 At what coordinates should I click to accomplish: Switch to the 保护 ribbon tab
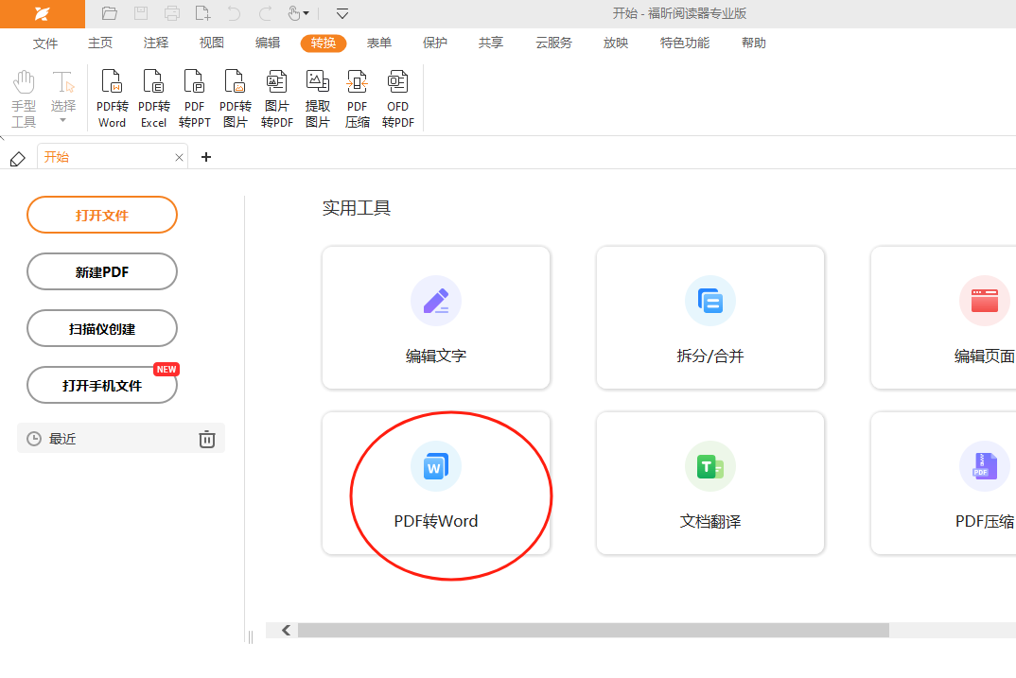tap(435, 43)
